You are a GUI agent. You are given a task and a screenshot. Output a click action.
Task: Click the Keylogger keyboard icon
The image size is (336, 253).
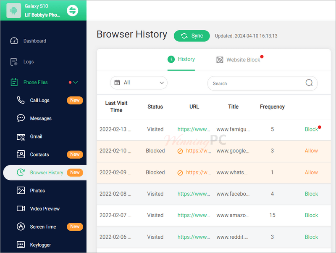click(21, 245)
